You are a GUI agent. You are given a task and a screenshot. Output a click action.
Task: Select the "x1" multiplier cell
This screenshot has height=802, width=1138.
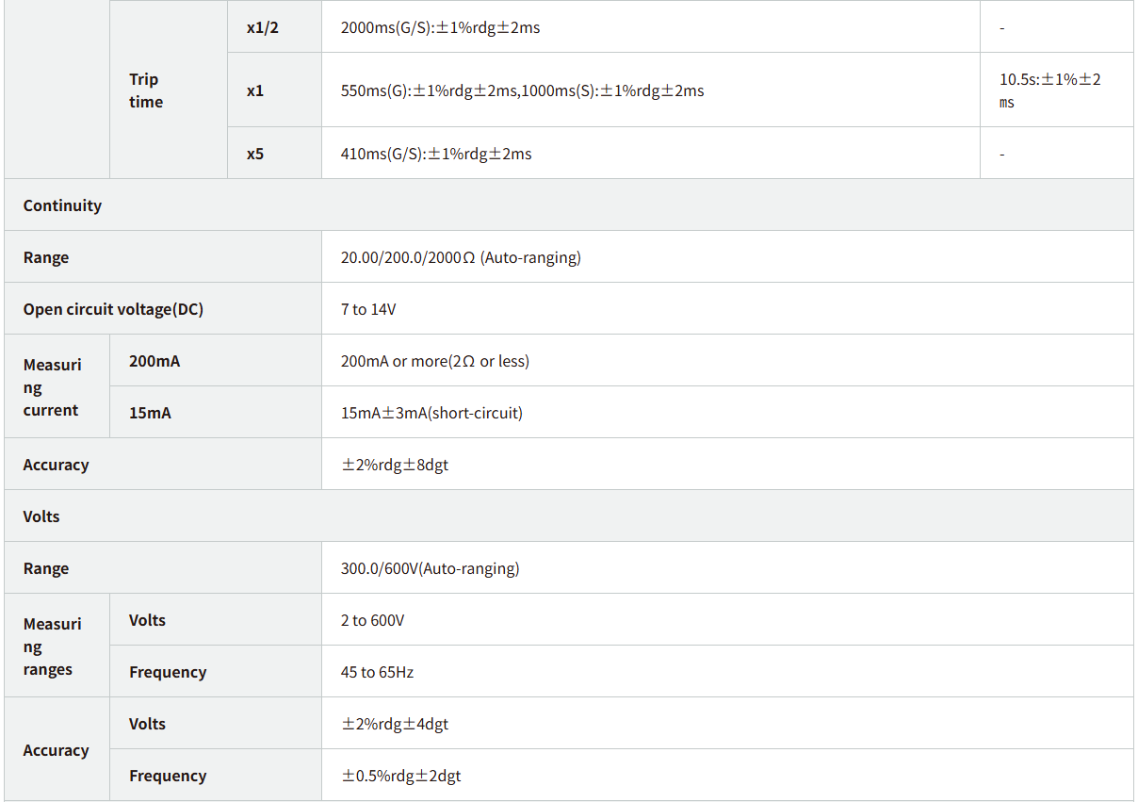pos(255,90)
